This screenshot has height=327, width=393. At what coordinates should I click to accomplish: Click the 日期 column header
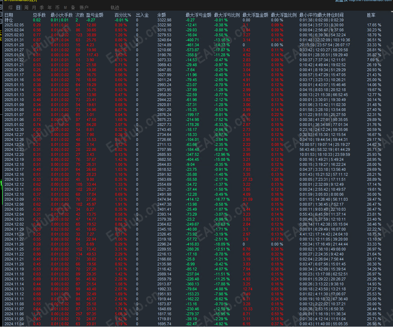coord(9,15)
